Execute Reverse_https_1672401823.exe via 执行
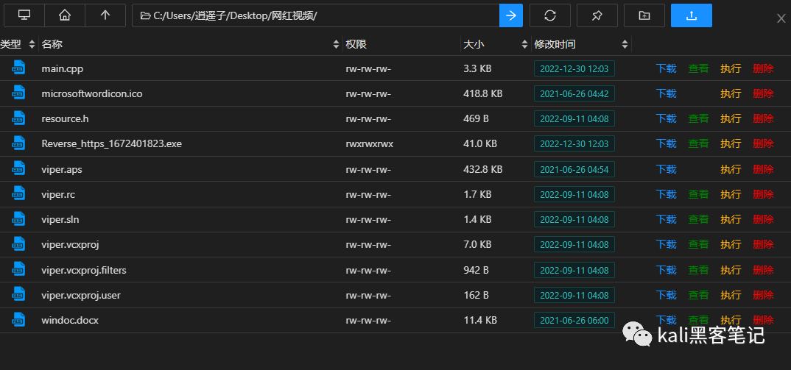The image size is (791, 370). click(731, 143)
